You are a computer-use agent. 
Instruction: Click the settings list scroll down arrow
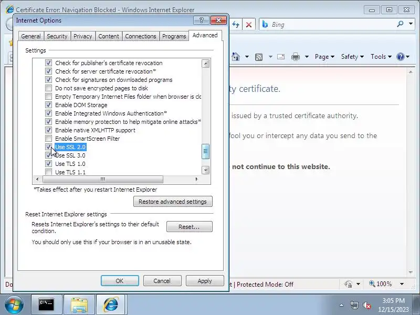[x=205, y=170]
